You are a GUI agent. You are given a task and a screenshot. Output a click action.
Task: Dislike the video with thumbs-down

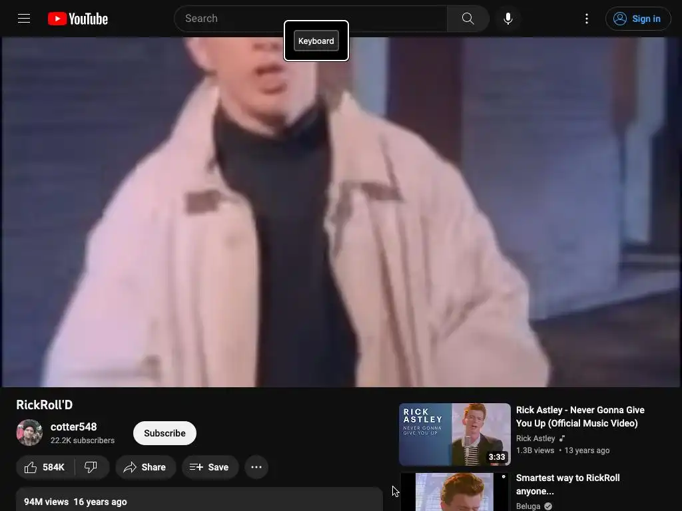[x=91, y=467]
